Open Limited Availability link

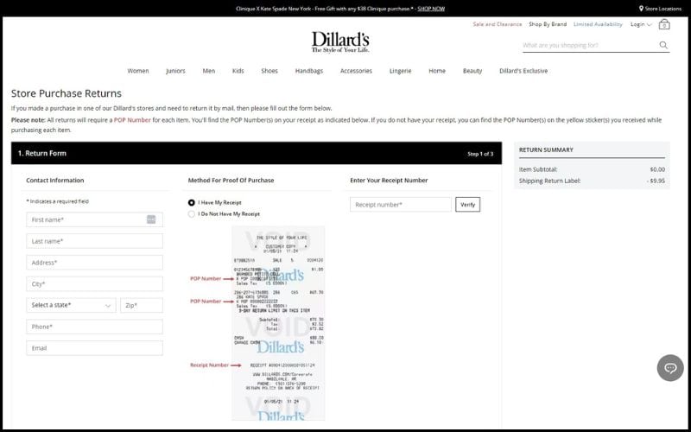(x=598, y=24)
